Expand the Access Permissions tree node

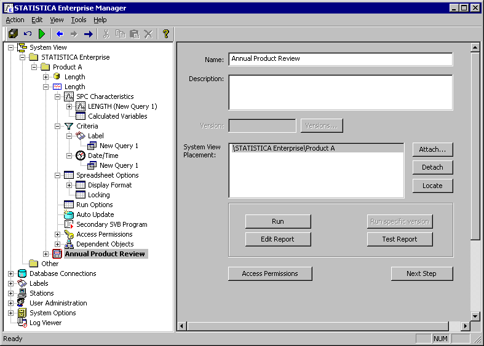click(x=58, y=234)
